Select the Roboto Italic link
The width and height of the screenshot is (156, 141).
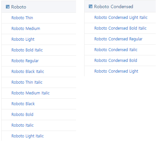(x=23, y=125)
